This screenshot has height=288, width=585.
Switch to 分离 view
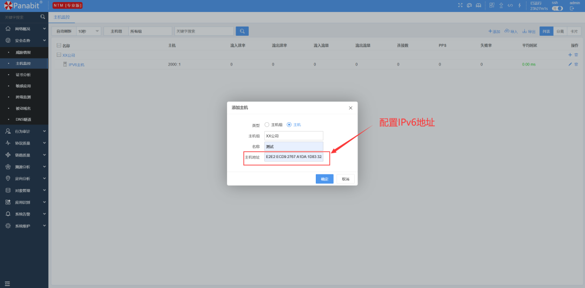point(560,31)
